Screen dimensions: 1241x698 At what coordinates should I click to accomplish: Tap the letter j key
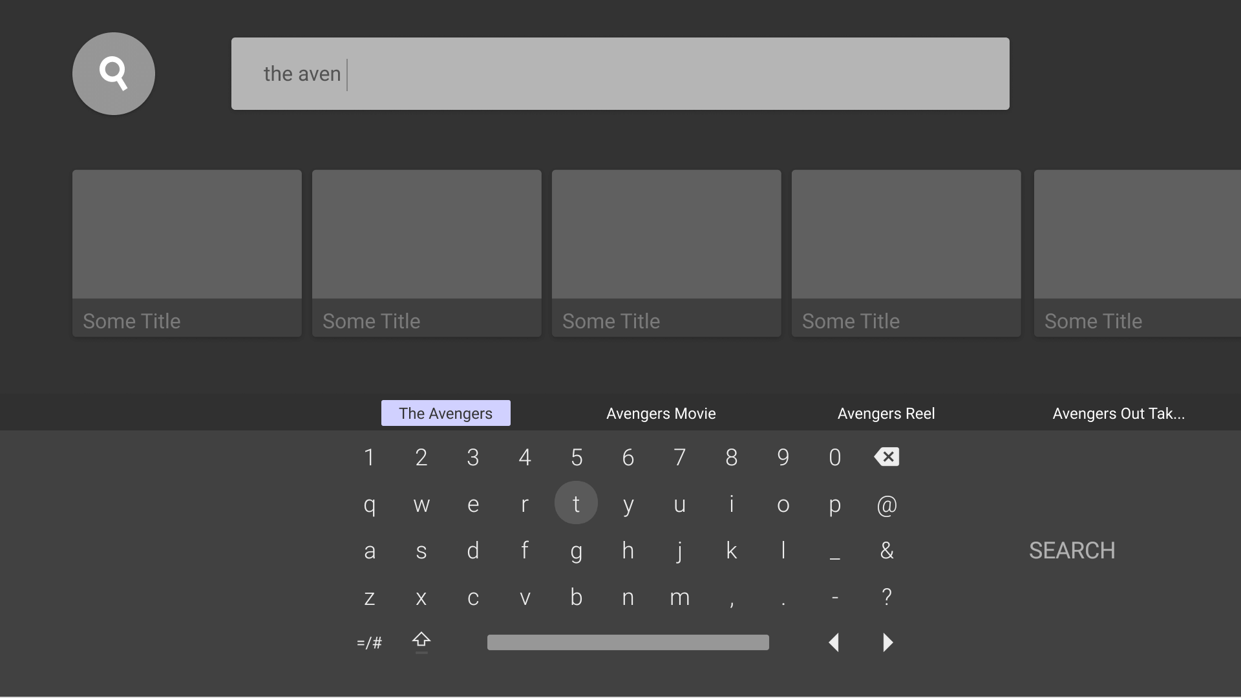(680, 551)
